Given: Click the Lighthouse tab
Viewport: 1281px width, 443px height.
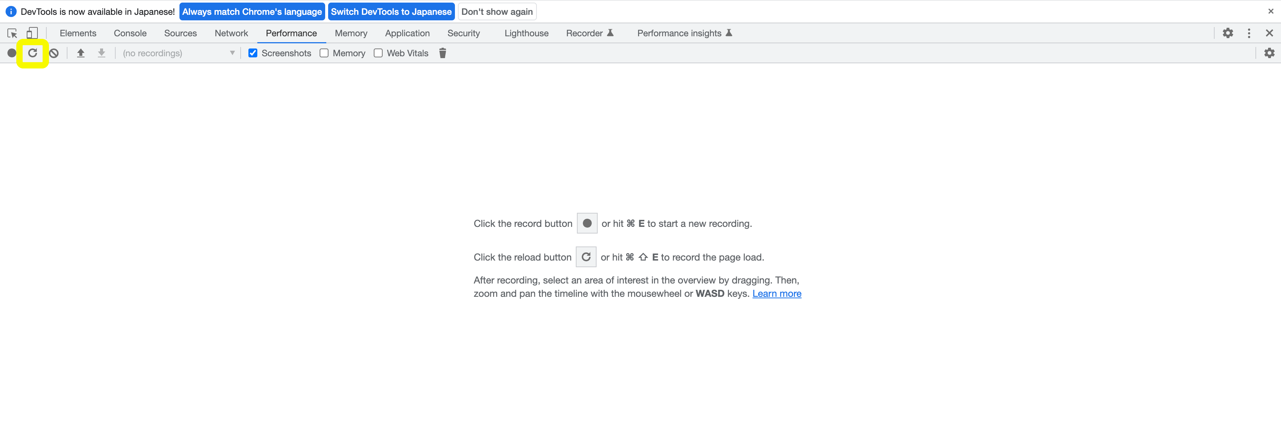Looking at the screenshot, I should click(x=527, y=33).
